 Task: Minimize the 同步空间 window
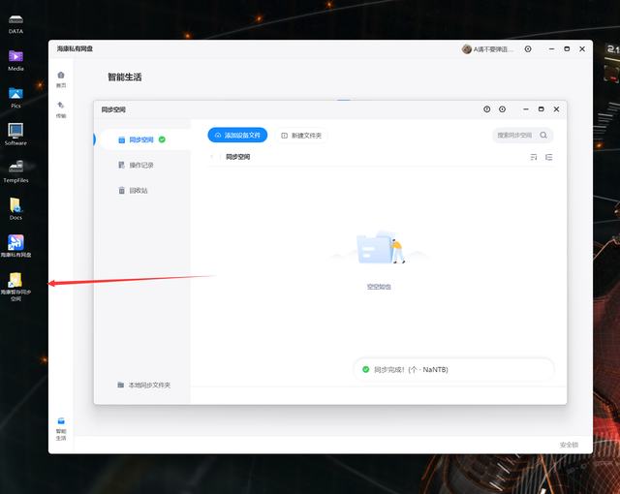pyautogui.click(x=526, y=109)
